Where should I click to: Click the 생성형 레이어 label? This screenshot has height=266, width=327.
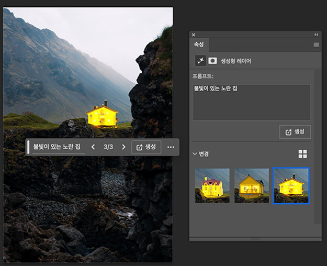pyautogui.click(x=236, y=61)
